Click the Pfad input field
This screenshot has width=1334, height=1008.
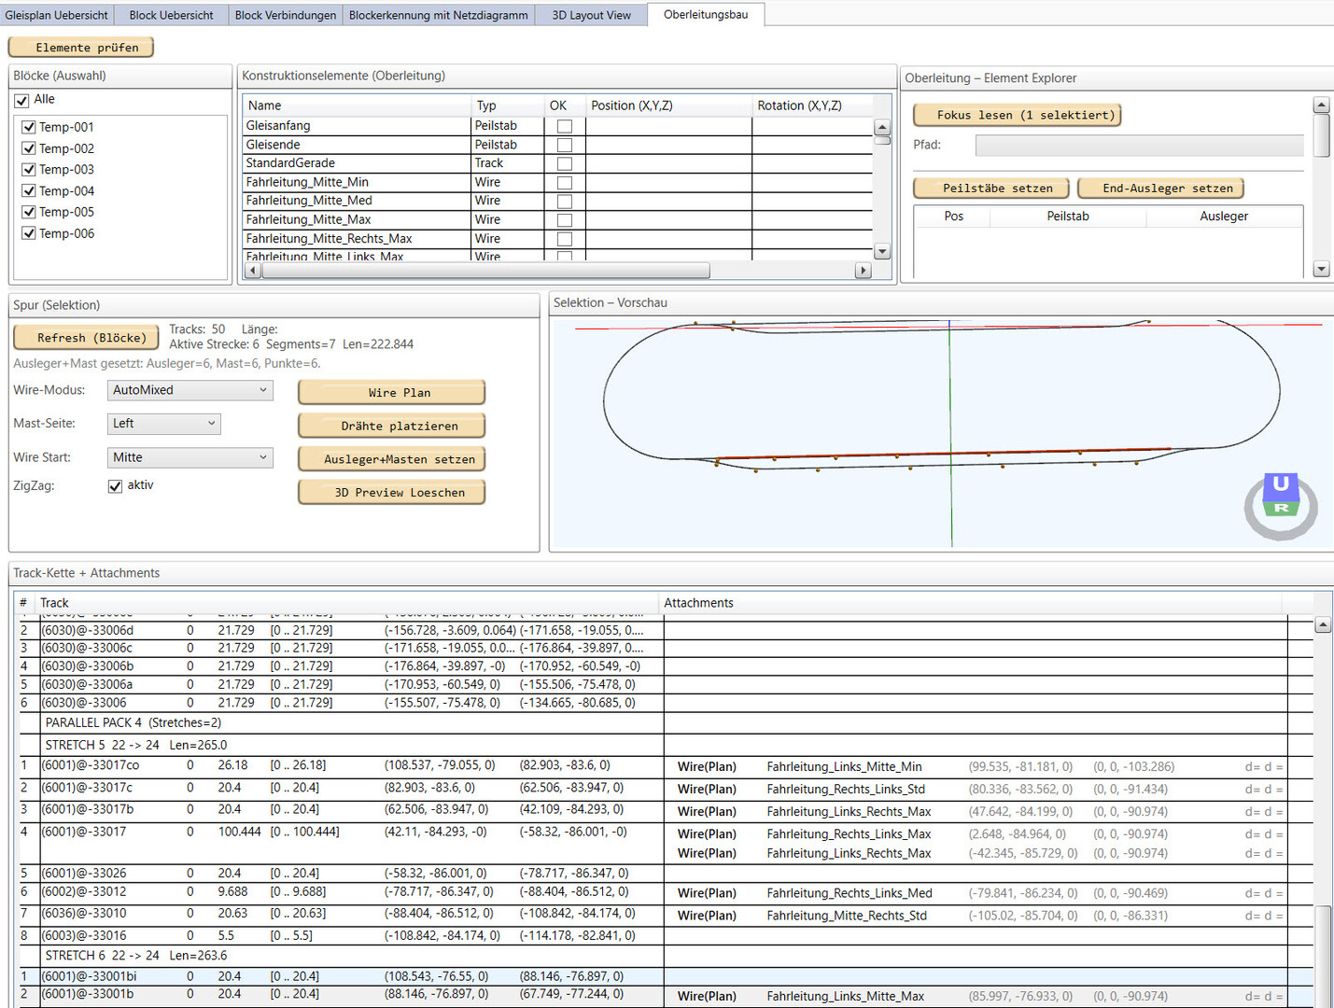tap(1138, 146)
